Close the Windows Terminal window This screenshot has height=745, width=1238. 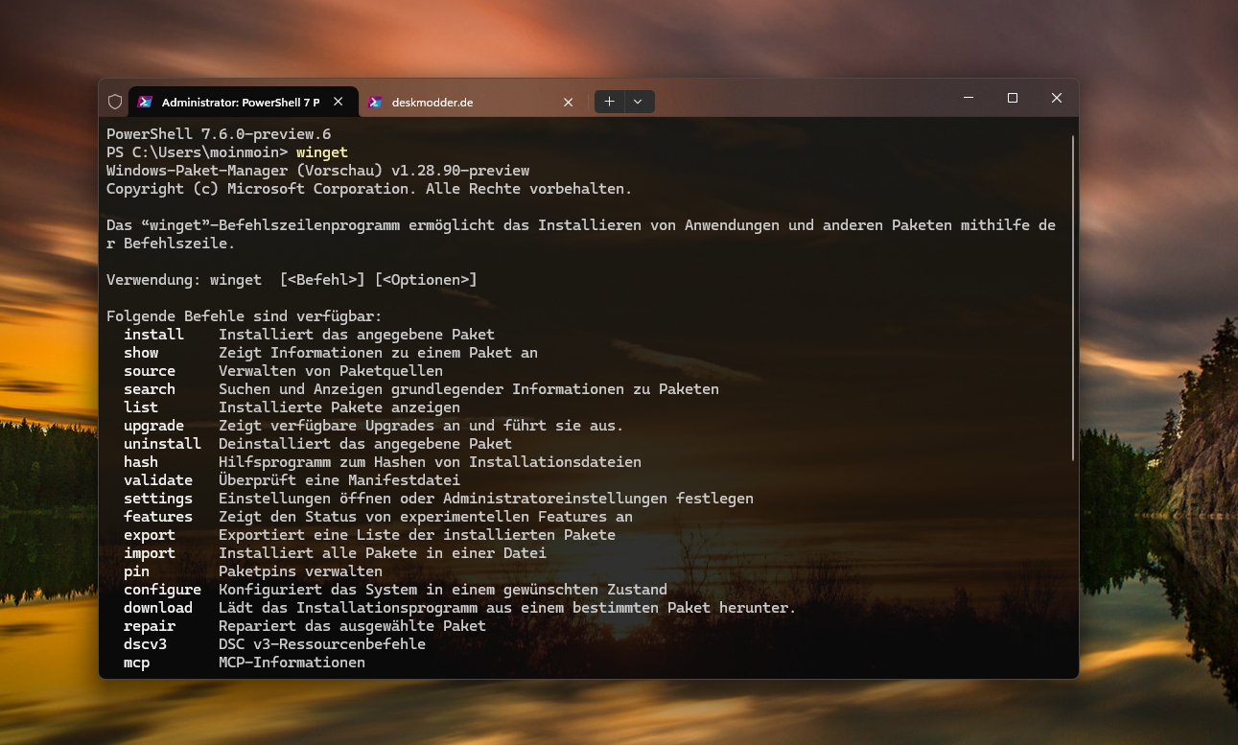[x=1057, y=98]
